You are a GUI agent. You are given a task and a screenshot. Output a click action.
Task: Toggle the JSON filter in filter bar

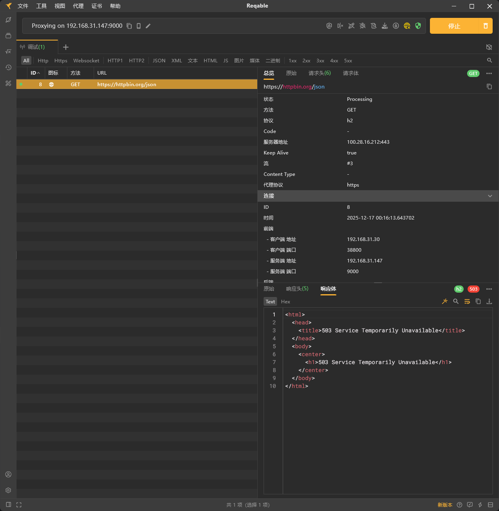[159, 61]
